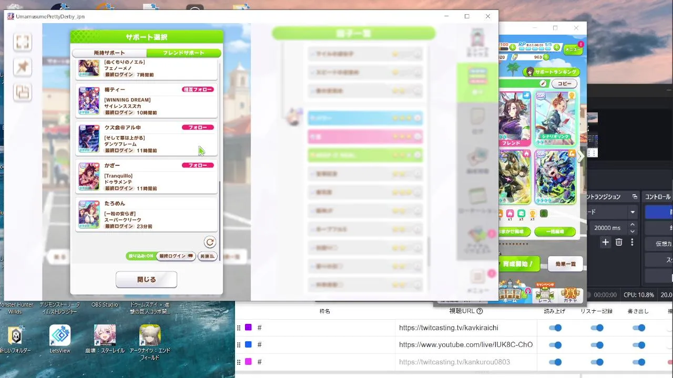Click the pencil edit icon beside コピー
673x378 pixels.
click(543, 83)
